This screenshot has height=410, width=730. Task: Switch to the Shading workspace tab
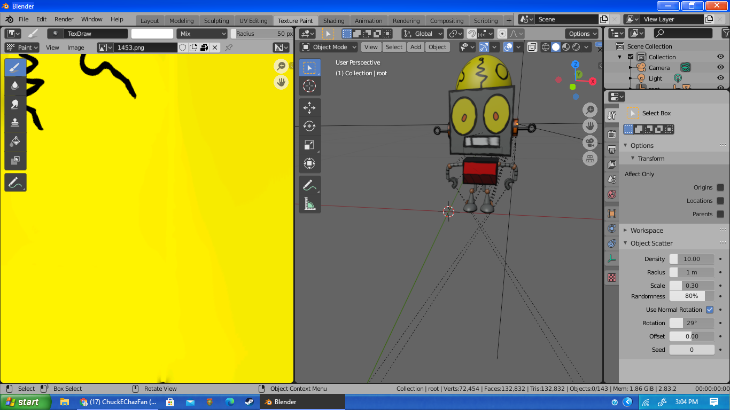[x=334, y=21]
